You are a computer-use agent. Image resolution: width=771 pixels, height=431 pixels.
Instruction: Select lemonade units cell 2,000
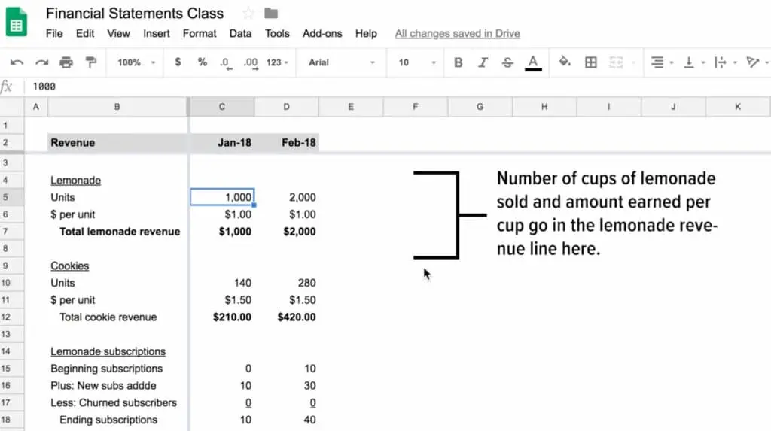coord(287,197)
